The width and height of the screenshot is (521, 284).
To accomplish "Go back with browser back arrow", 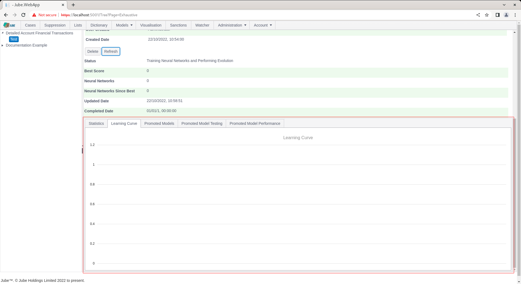I will pos(6,15).
